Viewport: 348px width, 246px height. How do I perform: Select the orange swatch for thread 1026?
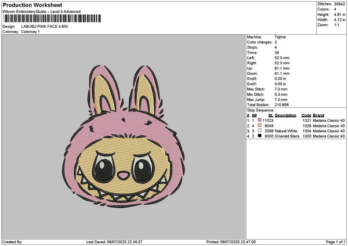(259, 125)
